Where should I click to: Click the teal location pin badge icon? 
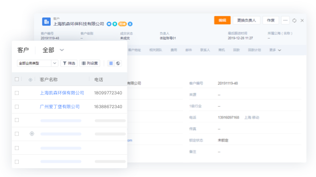(x=115, y=24)
